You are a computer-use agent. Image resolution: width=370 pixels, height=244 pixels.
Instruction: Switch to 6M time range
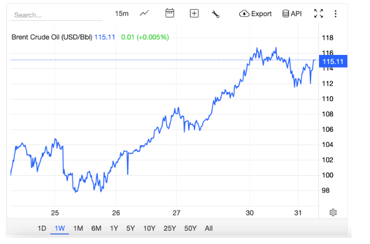[96, 228]
